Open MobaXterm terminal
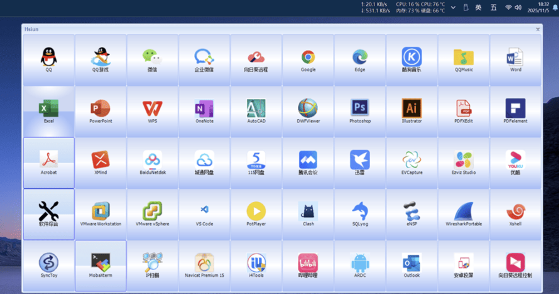Image resolution: width=559 pixels, height=294 pixels. (100, 265)
